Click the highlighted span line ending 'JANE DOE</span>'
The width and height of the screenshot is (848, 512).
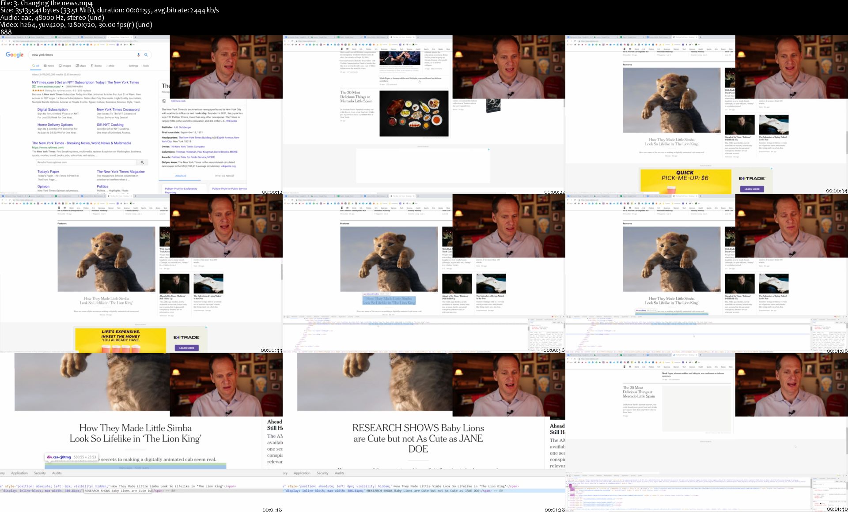coord(424,491)
